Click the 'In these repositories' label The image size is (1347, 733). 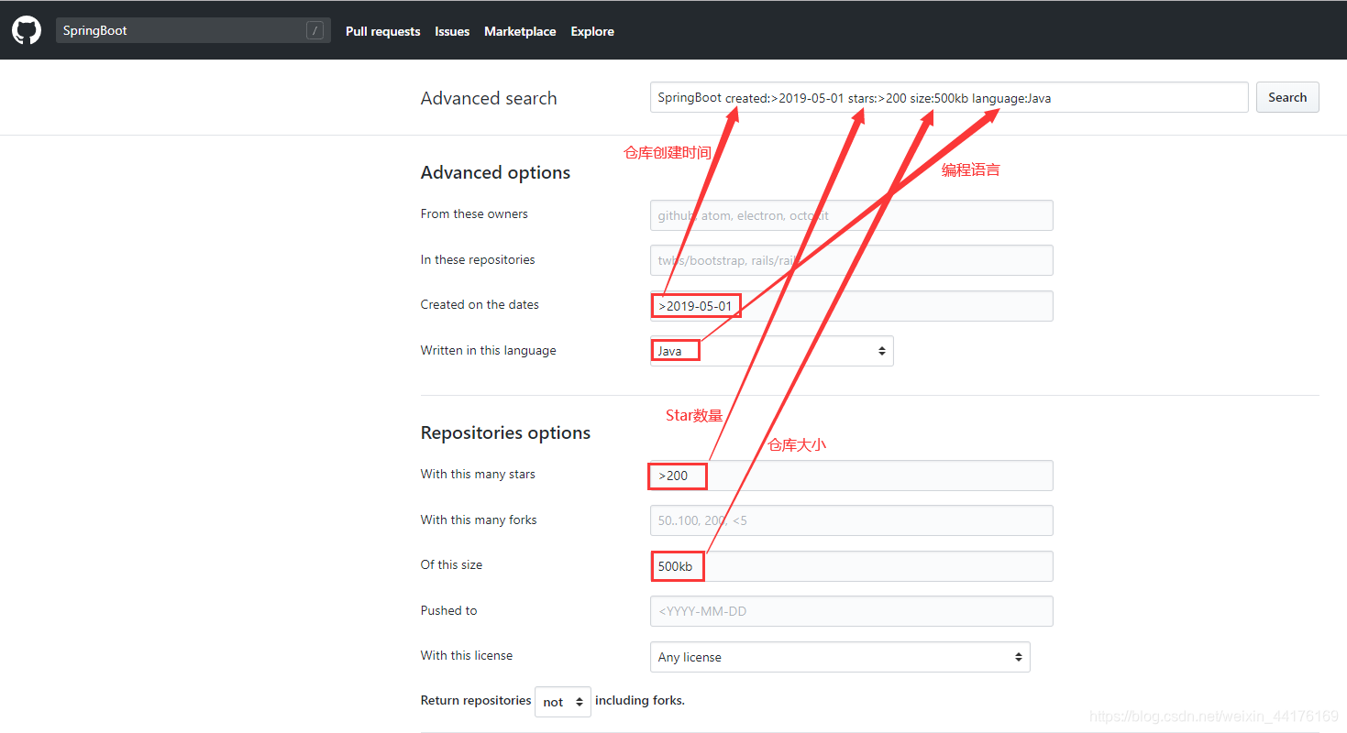tap(478, 259)
